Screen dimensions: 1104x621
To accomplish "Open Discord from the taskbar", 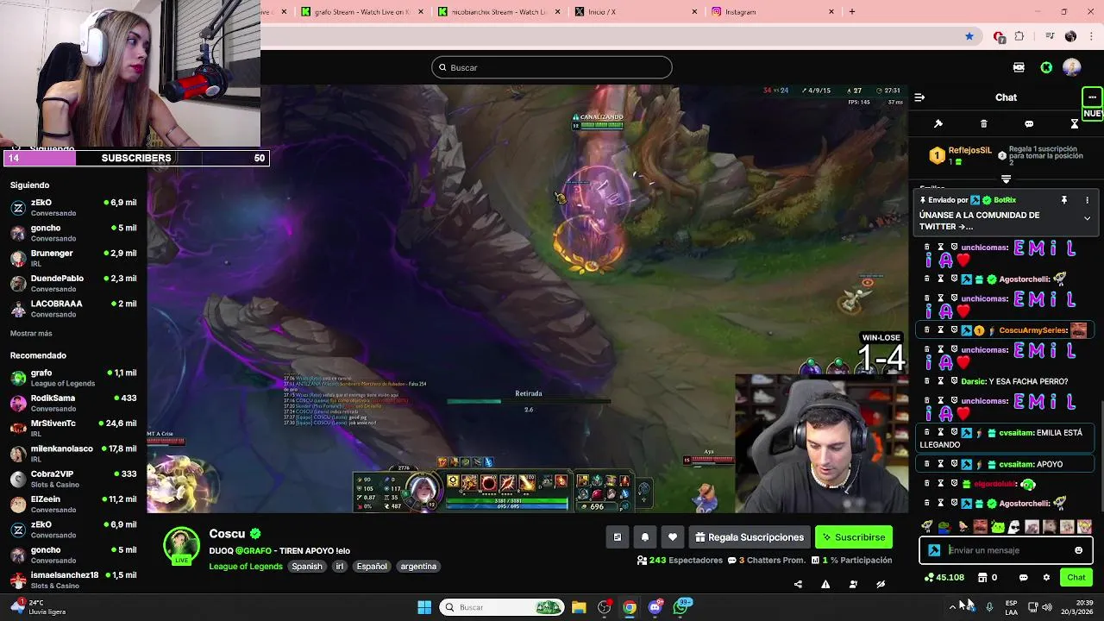I will [655, 607].
